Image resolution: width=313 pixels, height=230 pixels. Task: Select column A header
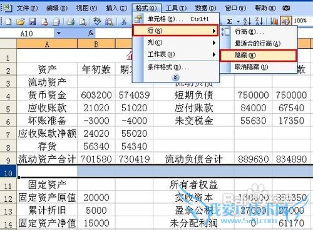[47, 44]
